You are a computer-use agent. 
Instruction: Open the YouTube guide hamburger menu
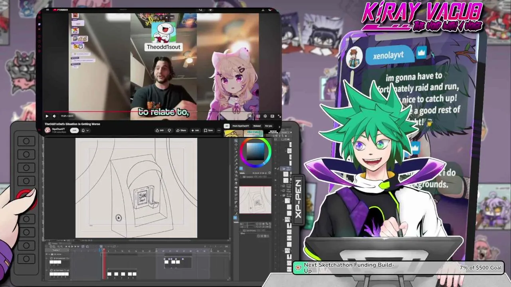coord(48,10)
